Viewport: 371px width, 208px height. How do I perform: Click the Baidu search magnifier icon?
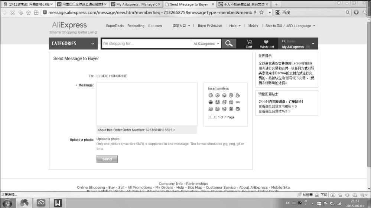tap(348, 13)
